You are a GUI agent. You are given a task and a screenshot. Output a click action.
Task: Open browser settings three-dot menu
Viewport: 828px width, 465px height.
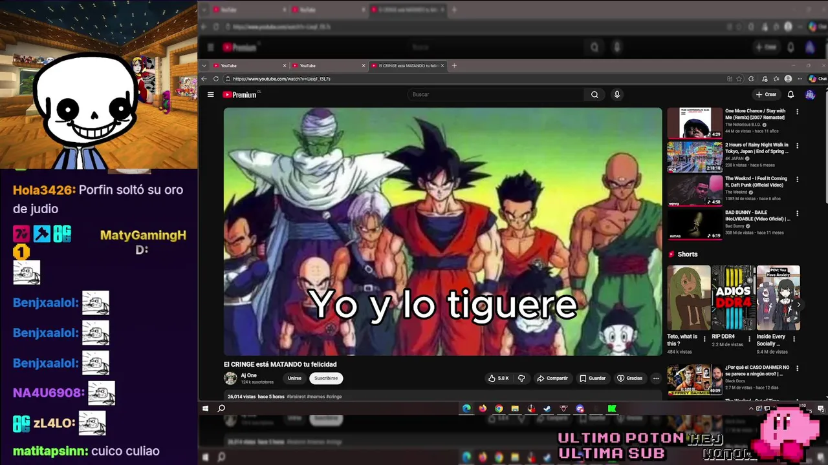click(800, 79)
